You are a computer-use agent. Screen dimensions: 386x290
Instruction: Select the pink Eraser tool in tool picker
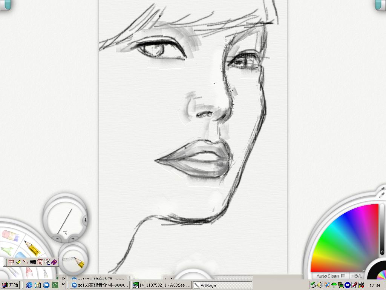coord(11,236)
